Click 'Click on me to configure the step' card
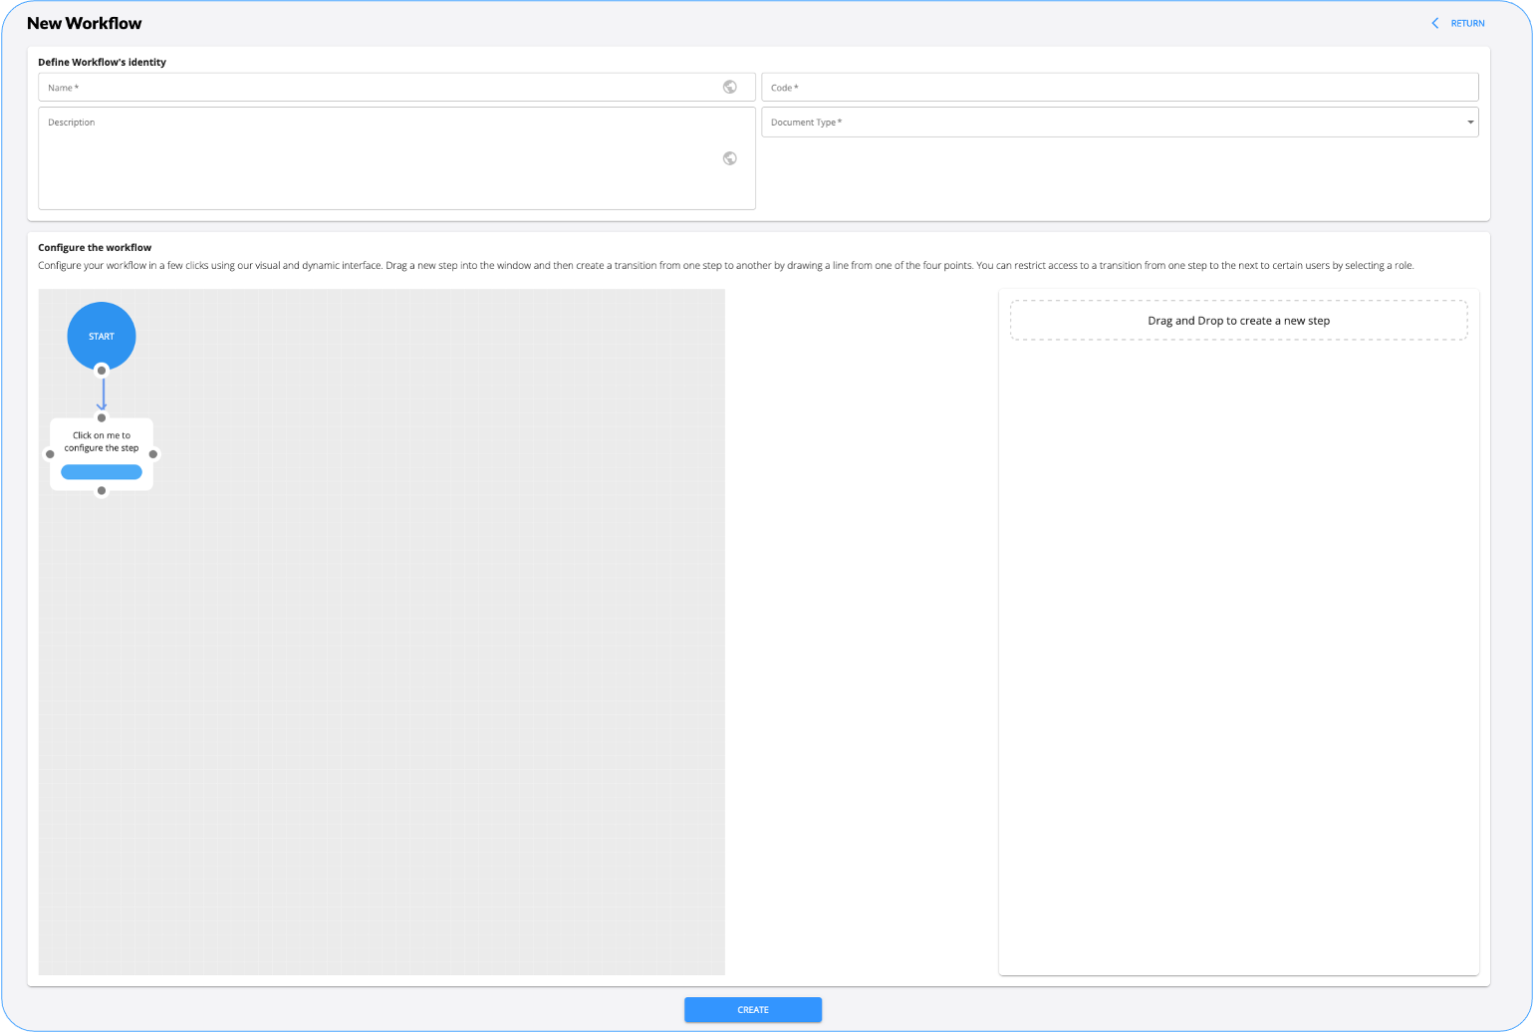The width and height of the screenshot is (1534, 1032). pyautogui.click(x=102, y=454)
